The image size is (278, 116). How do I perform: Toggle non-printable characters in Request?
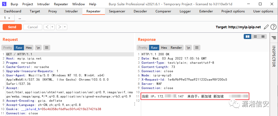[x=38, y=48]
